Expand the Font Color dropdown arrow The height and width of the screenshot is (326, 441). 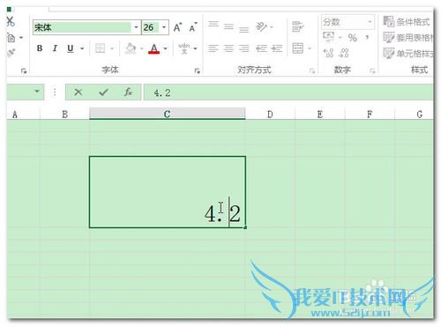(165, 48)
